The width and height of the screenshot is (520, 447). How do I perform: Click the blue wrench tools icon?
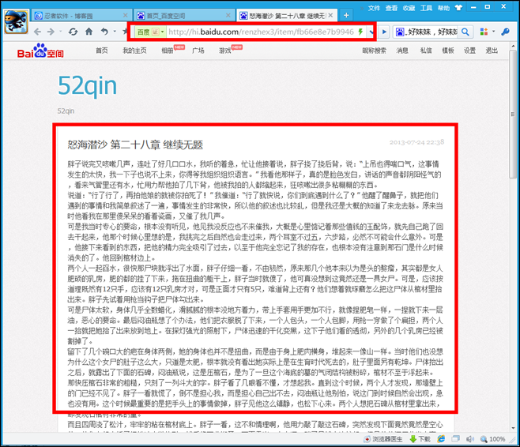pos(506,32)
